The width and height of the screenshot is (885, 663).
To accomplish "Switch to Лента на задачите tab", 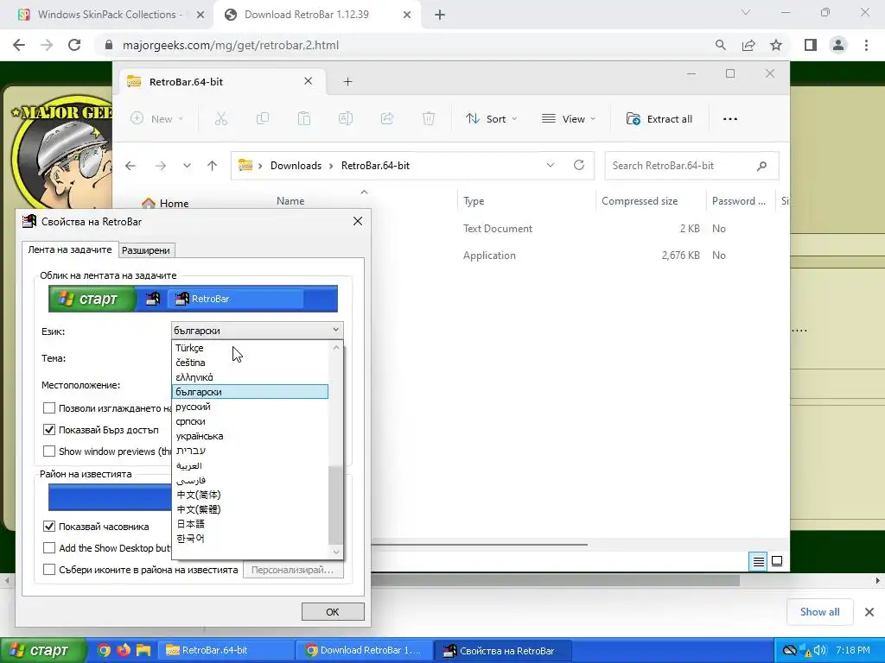I will click(x=70, y=249).
